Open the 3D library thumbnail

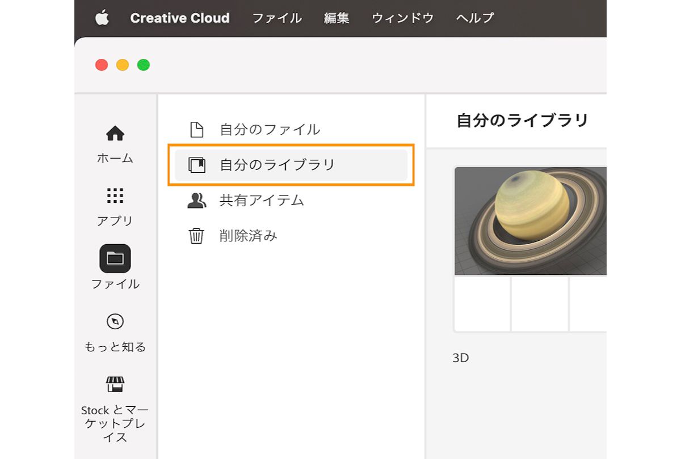pyautogui.click(x=531, y=221)
